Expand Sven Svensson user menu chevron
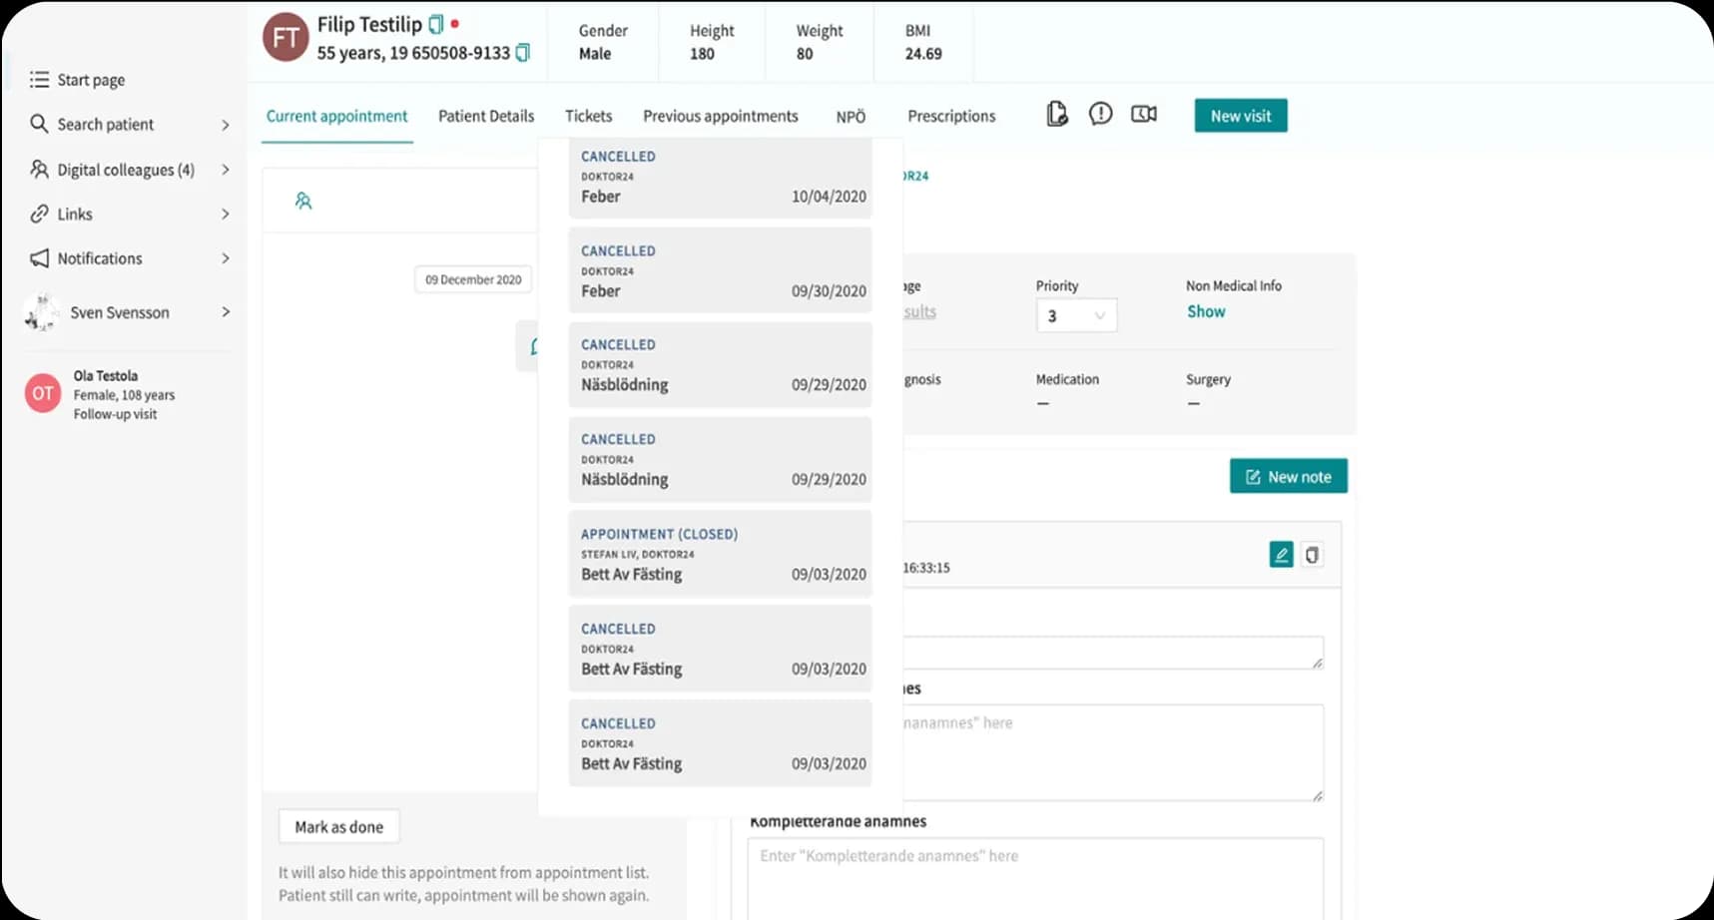Screen dimensions: 1714x920 point(226,312)
